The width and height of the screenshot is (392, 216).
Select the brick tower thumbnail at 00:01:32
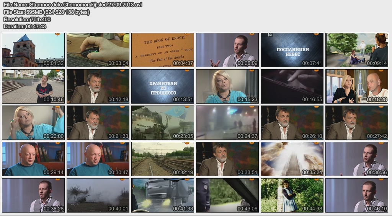(x=33, y=50)
